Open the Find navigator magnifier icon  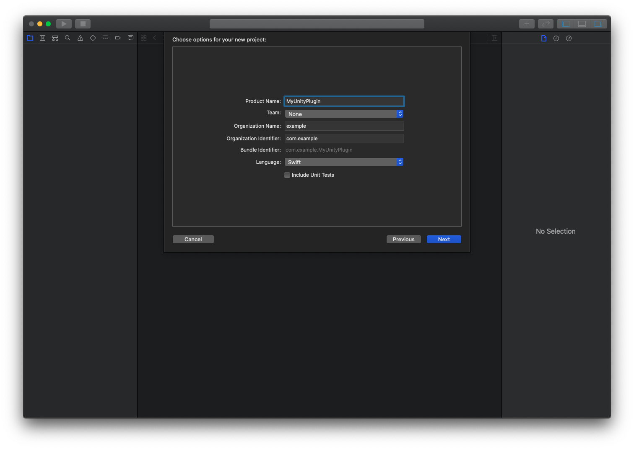point(68,38)
